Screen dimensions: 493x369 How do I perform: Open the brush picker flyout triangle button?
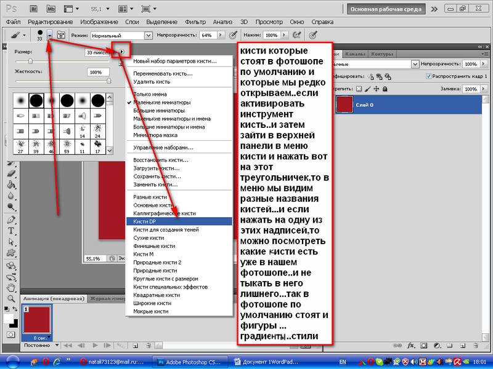(x=121, y=52)
